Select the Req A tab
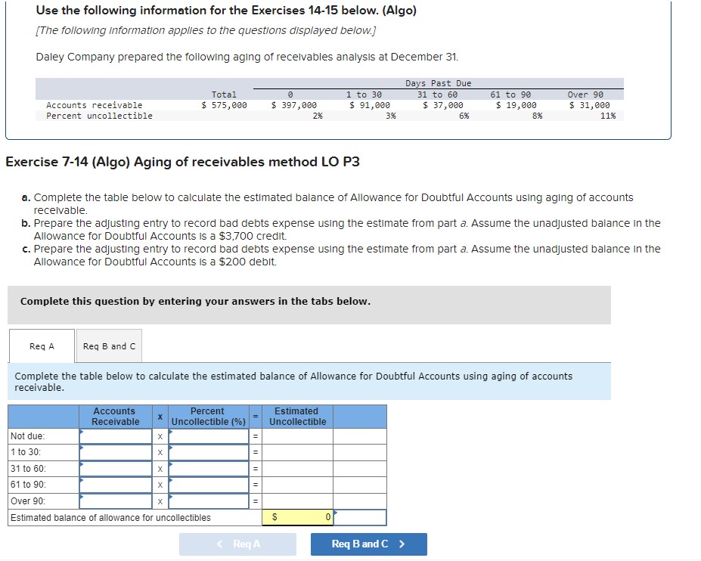 (42, 346)
